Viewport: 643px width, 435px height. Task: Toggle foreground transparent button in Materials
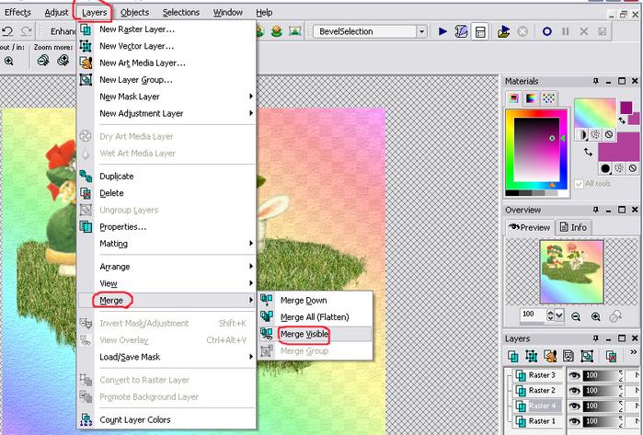[x=609, y=134]
